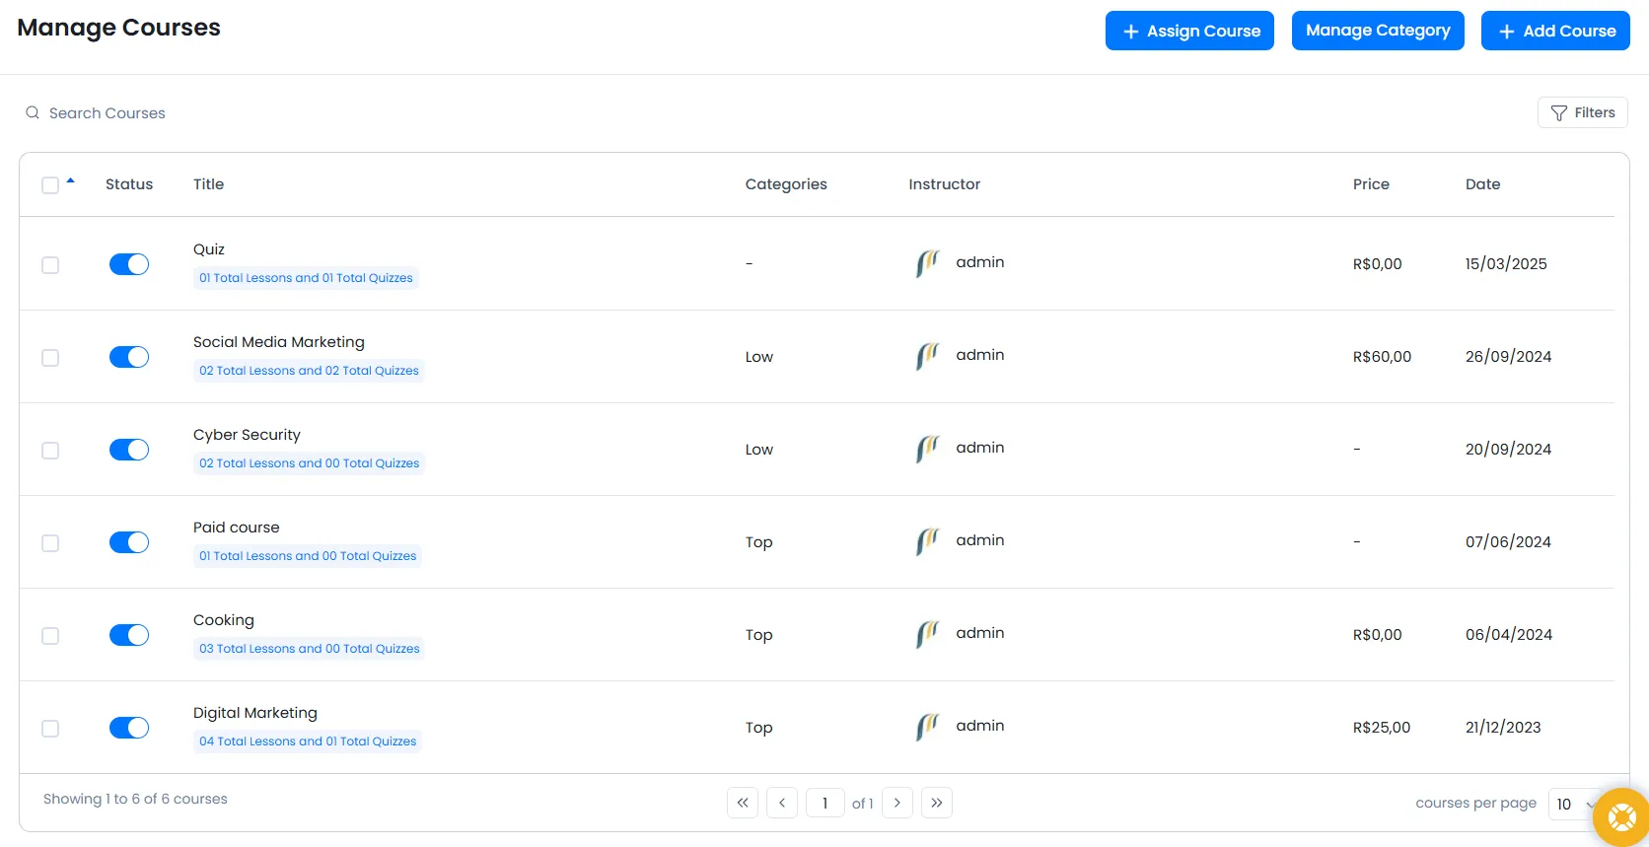
Task: Open the Cooking course title
Action: [224, 620]
